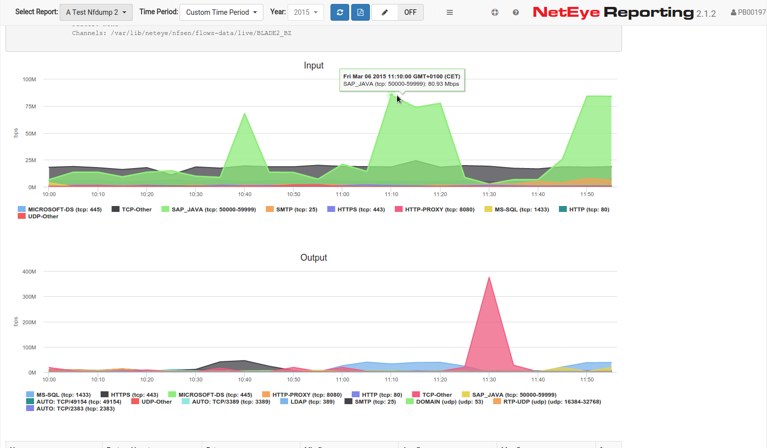Toggle MICROSOFT-DS (tcp: 445) in Output legend
Image resolution: width=767 pixels, height=448 pixels.
tap(210, 395)
